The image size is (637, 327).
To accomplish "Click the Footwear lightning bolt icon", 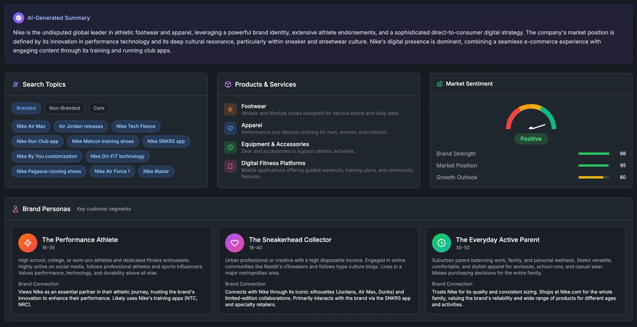I will coord(230,110).
